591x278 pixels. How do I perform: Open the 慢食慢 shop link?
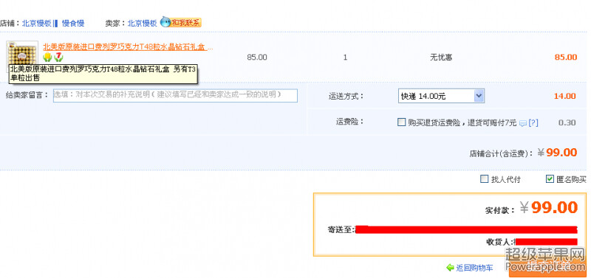coord(73,24)
